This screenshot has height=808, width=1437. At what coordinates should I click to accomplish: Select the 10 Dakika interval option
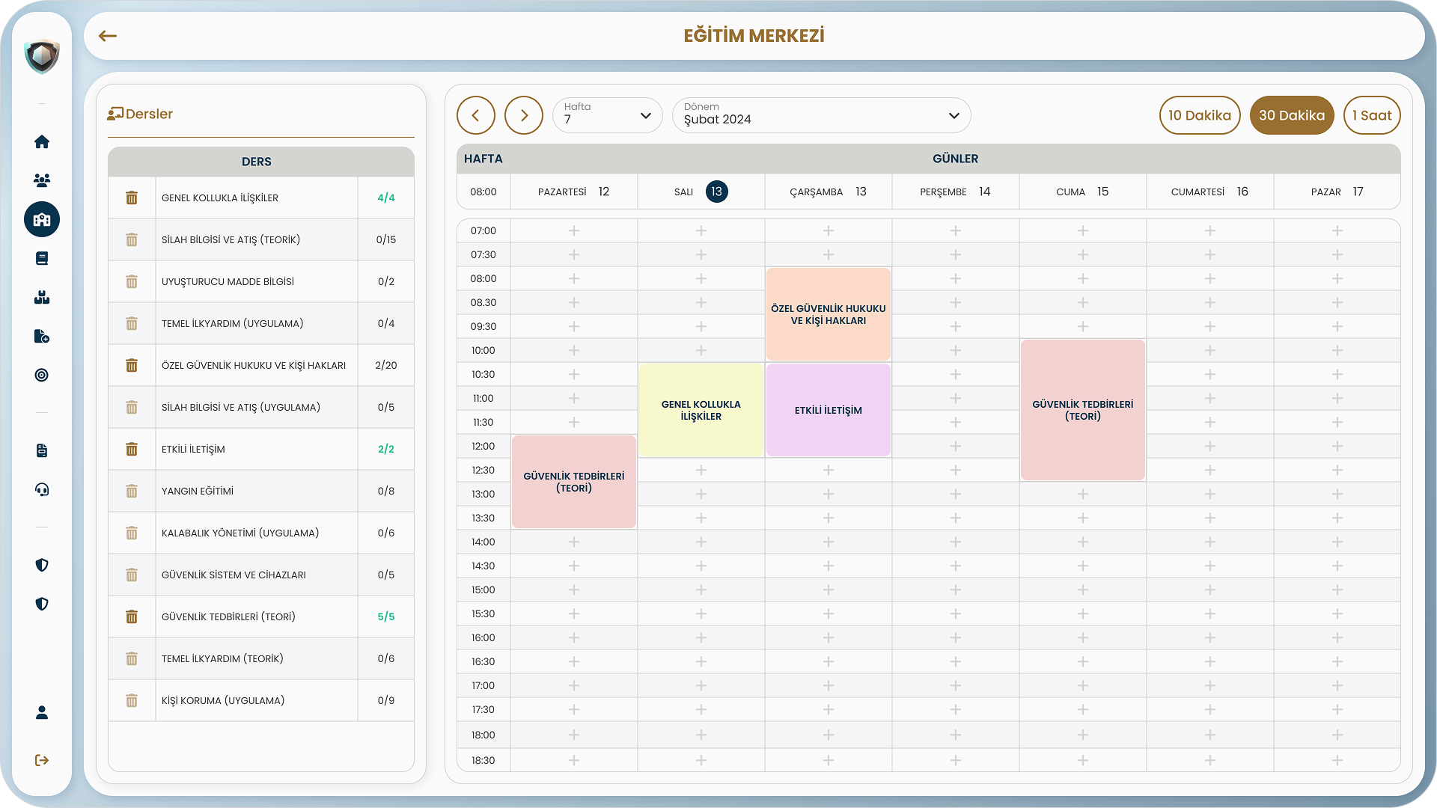(x=1200, y=115)
